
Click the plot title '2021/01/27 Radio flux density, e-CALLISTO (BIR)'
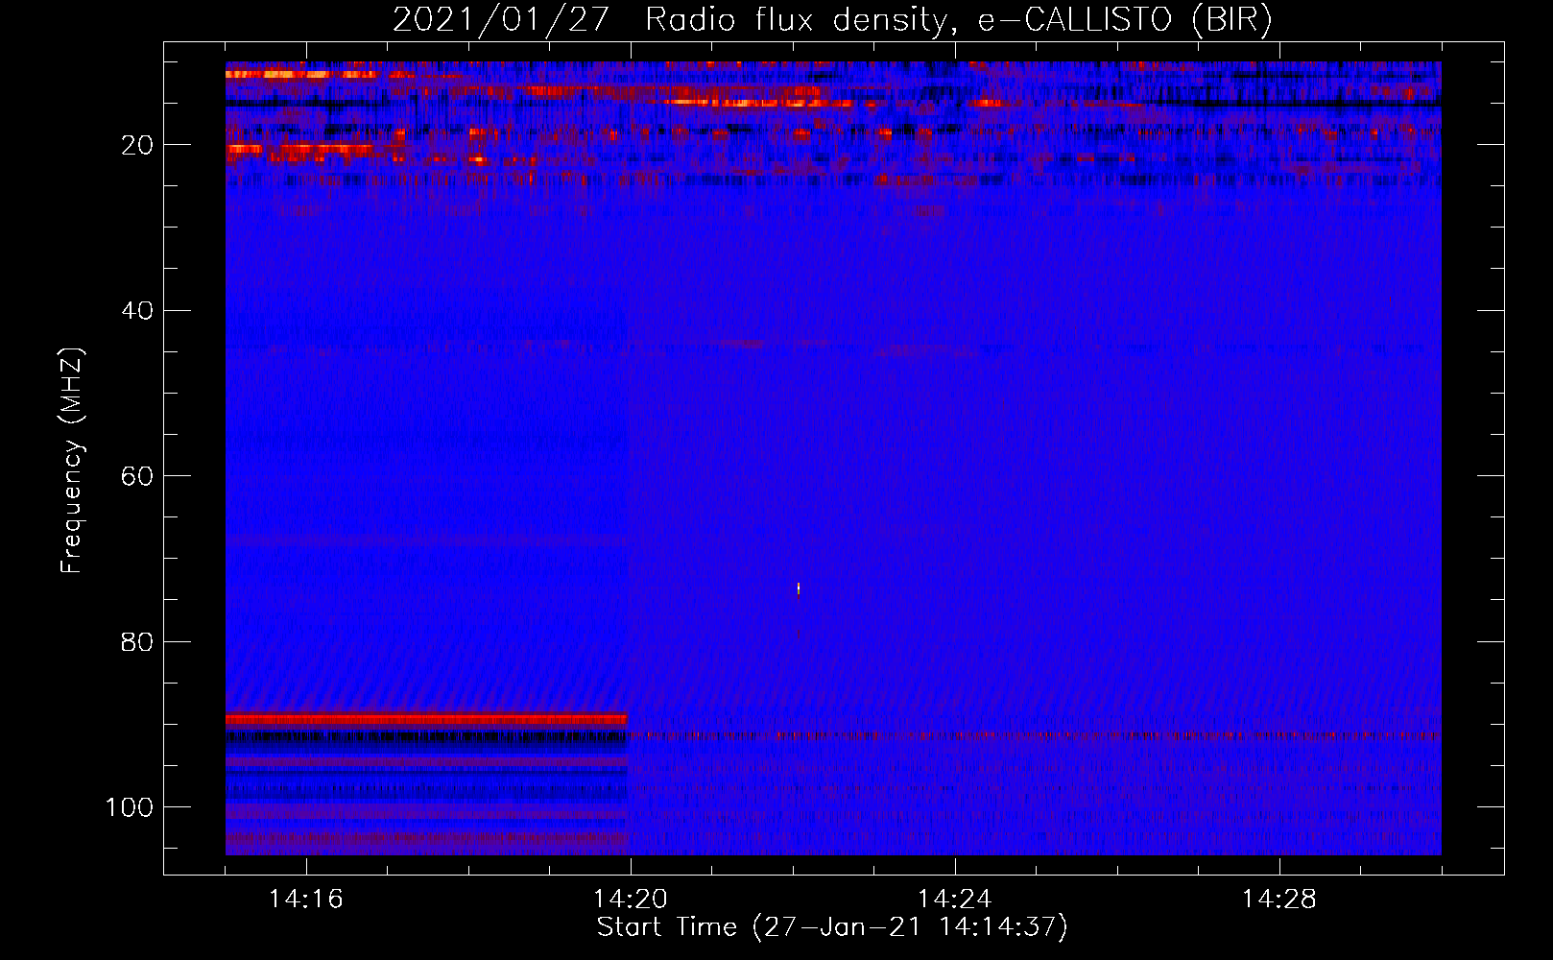pos(832,20)
